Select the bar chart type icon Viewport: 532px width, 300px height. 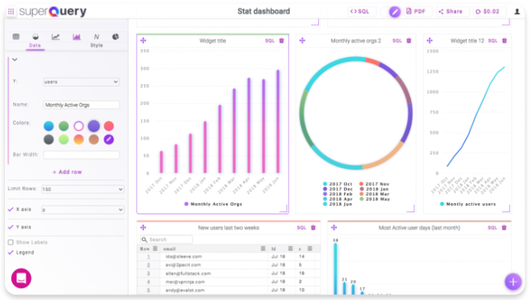coord(76,37)
